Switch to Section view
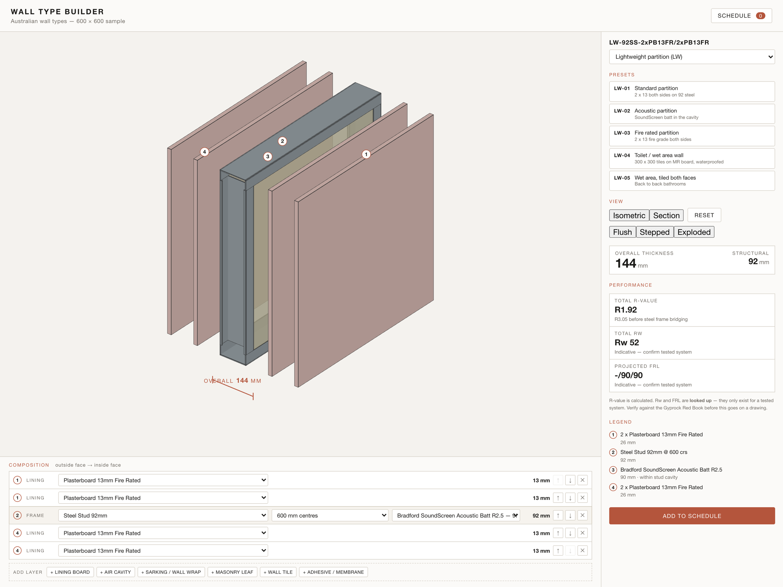The image size is (783, 587). (x=666, y=216)
